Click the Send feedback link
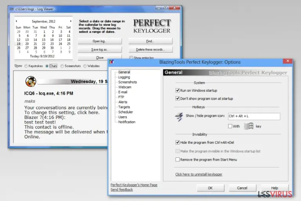The height and width of the screenshot is (201, 301). click(122, 190)
